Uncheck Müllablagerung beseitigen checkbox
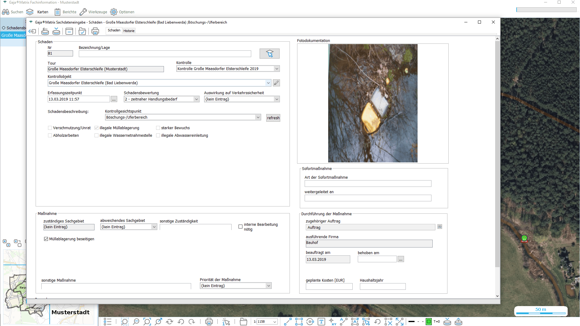580x326 pixels. (x=46, y=239)
